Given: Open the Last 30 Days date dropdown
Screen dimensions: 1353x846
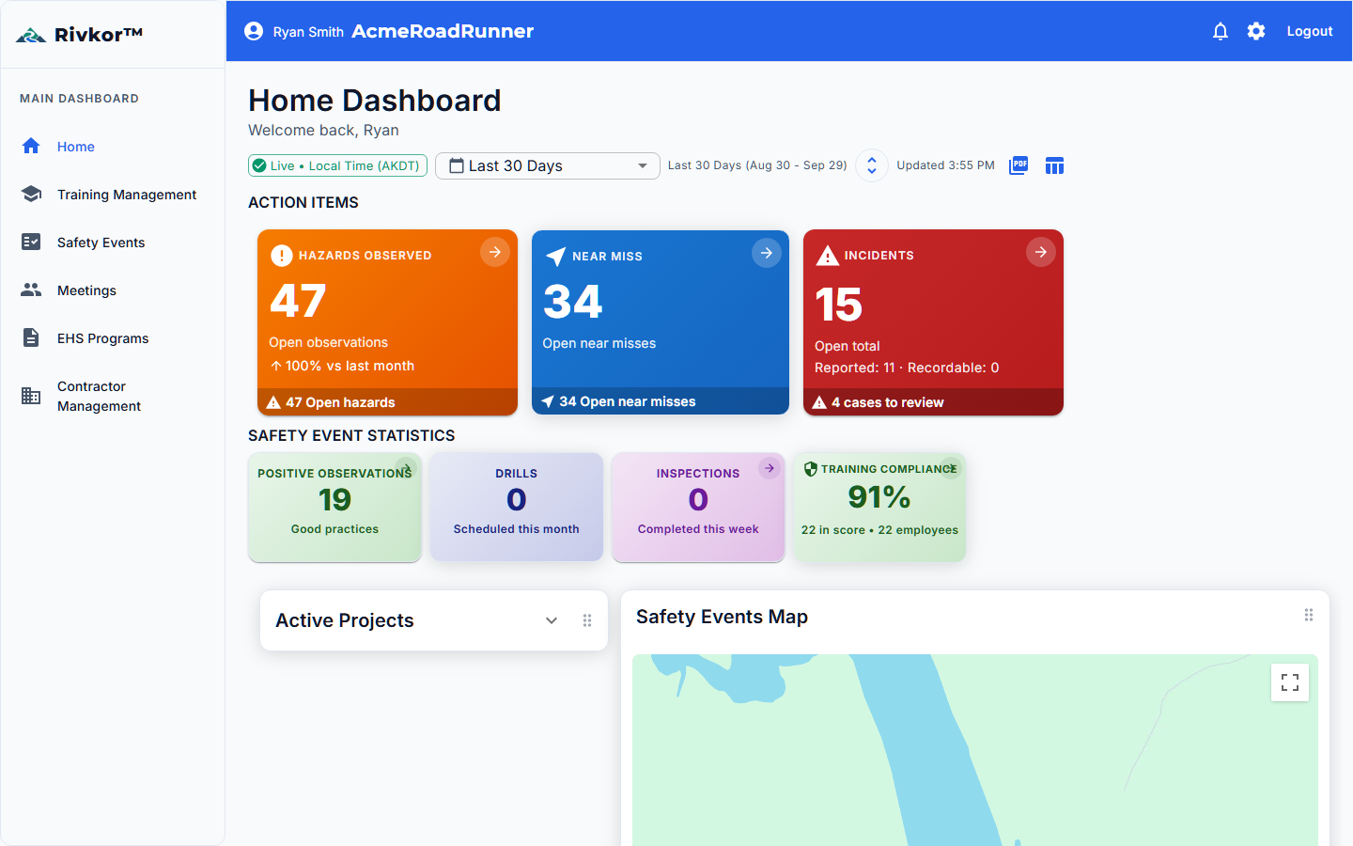Looking at the screenshot, I should coord(548,165).
